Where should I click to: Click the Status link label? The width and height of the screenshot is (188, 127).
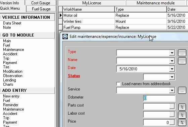(x=74, y=76)
